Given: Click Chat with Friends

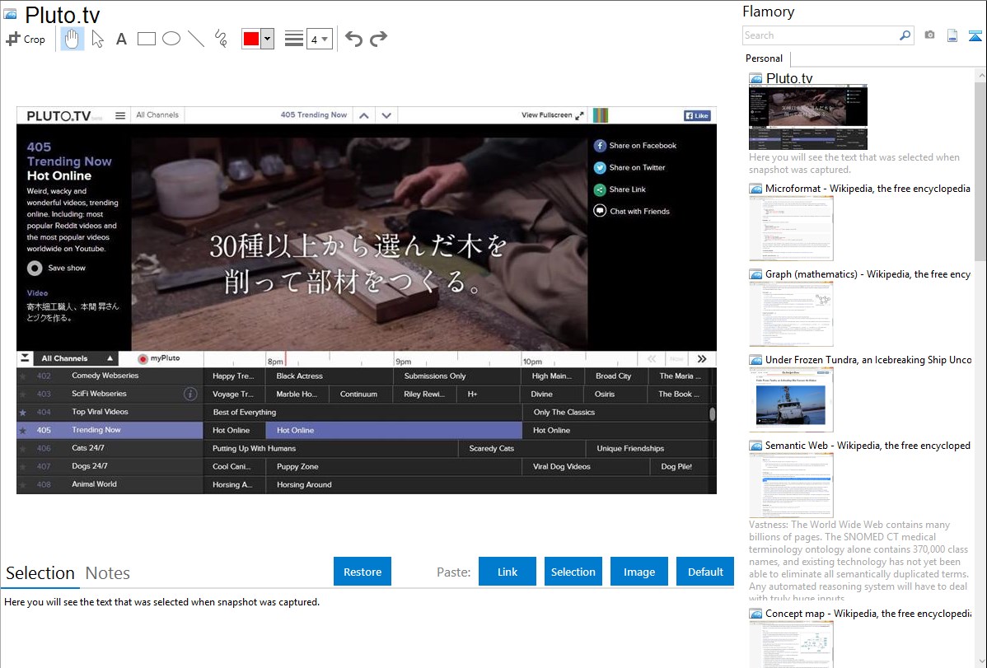Looking at the screenshot, I should (x=631, y=212).
